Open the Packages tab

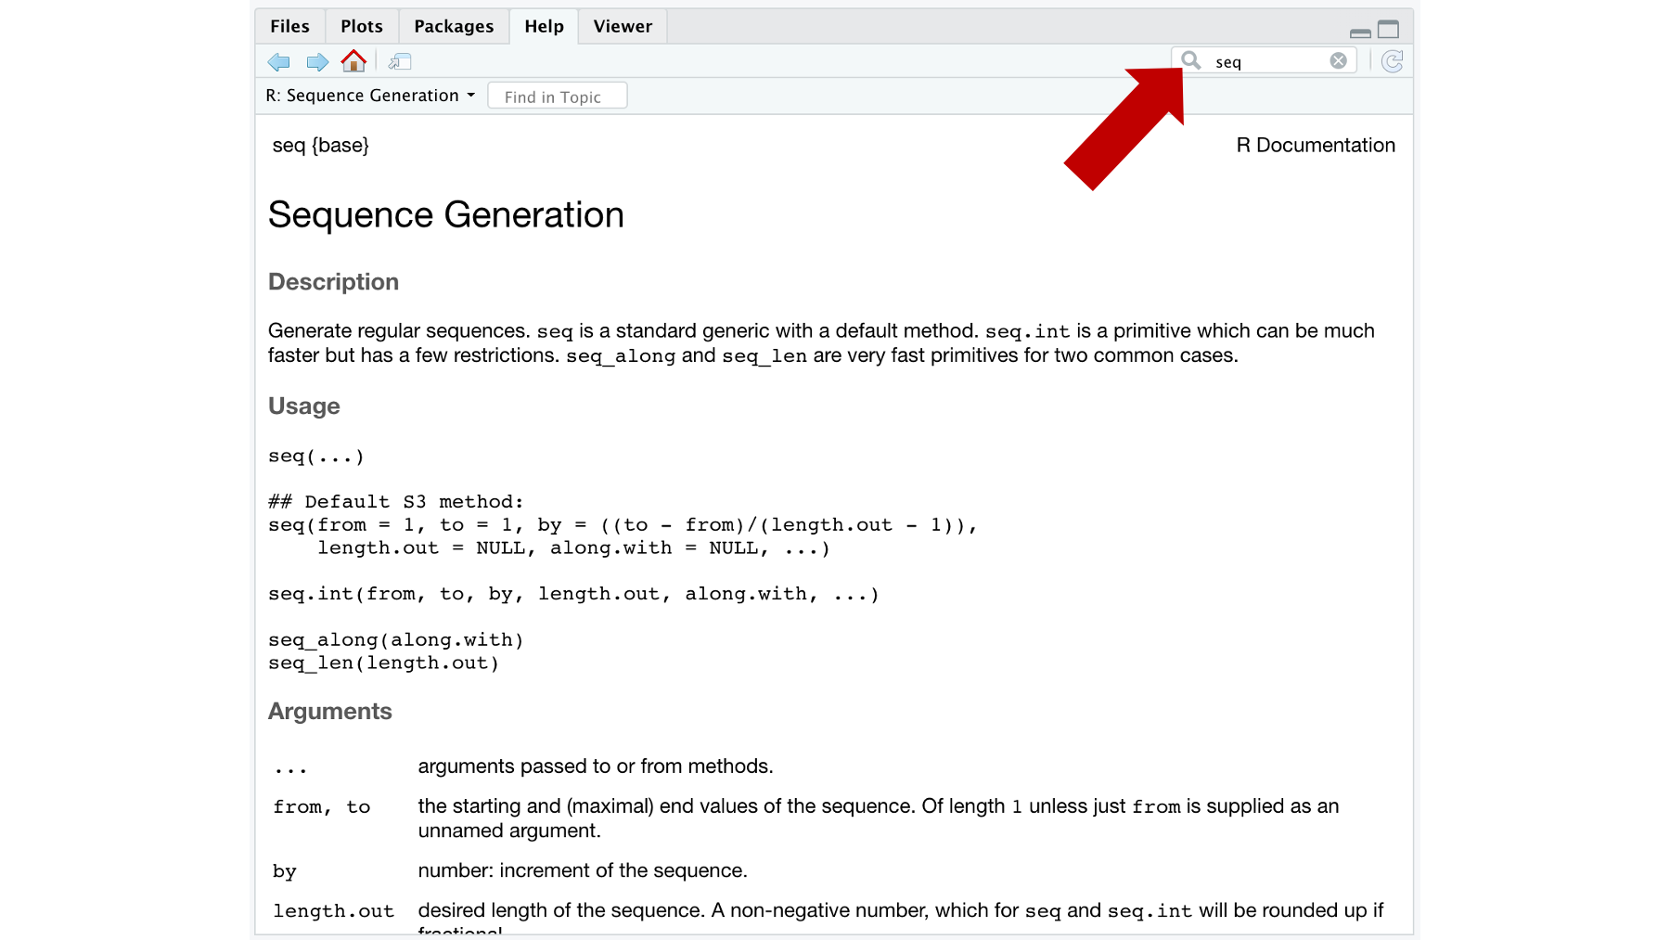point(454,26)
